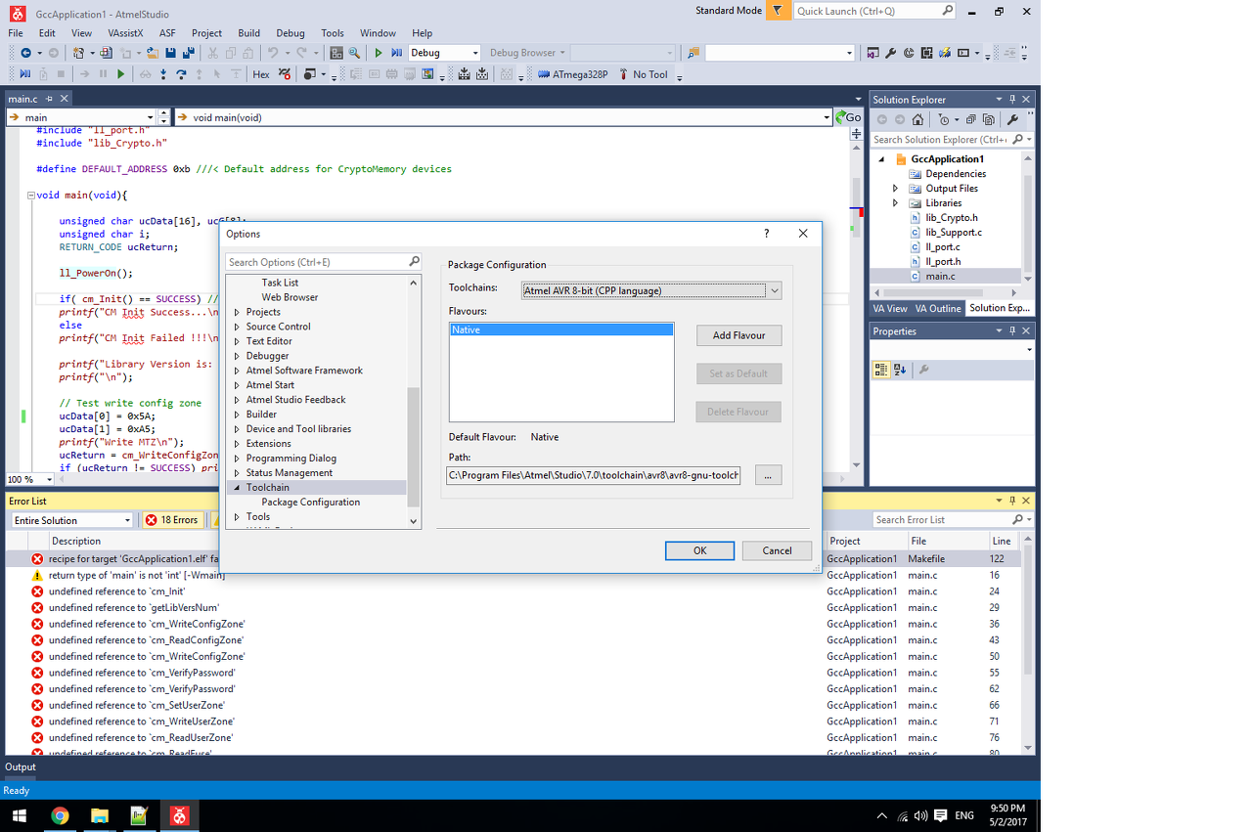The width and height of the screenshot is (1252, 832).
Task: Click the Collapse All icon in Solution Explorer
Action: pyautogui.click(x=971, y=119)
